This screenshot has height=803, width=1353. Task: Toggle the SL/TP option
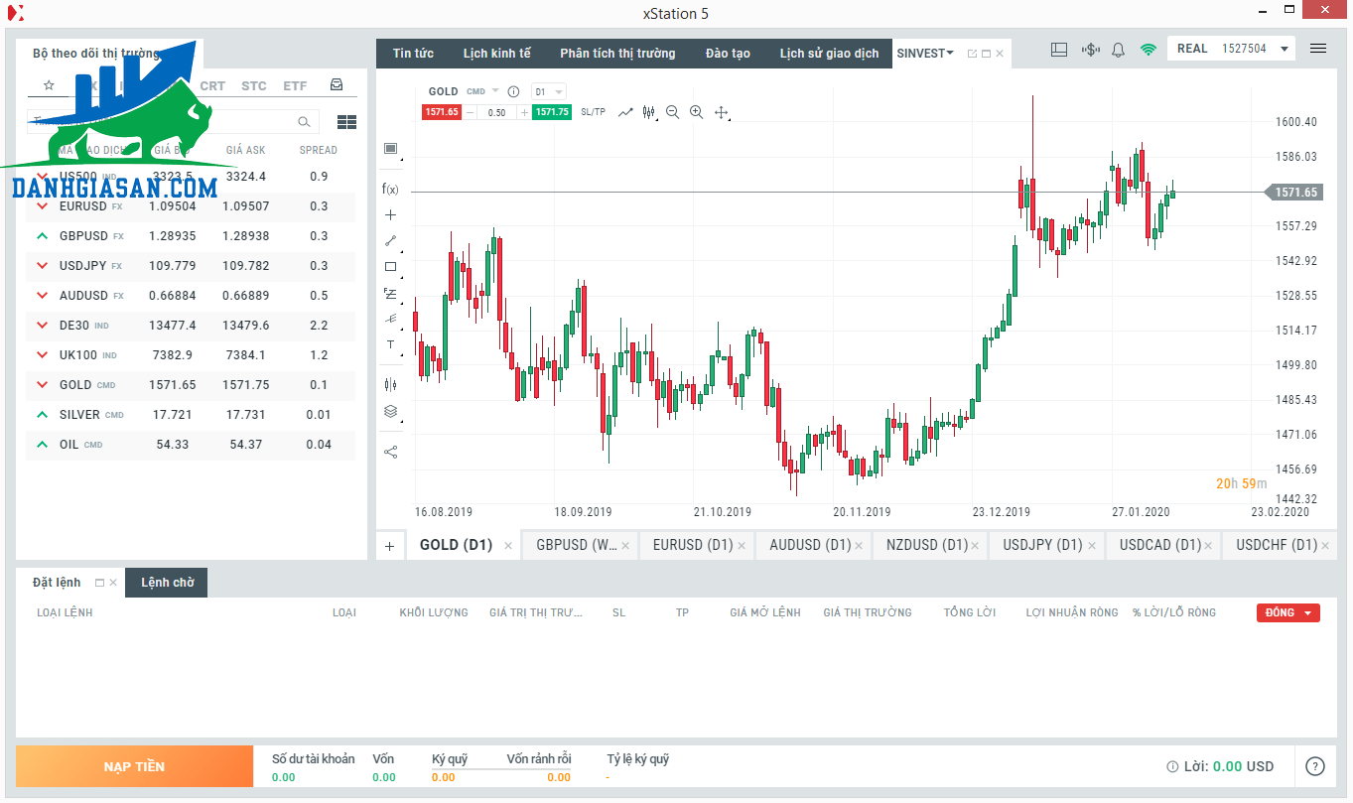pyautogui.click(x=593, y=112)
